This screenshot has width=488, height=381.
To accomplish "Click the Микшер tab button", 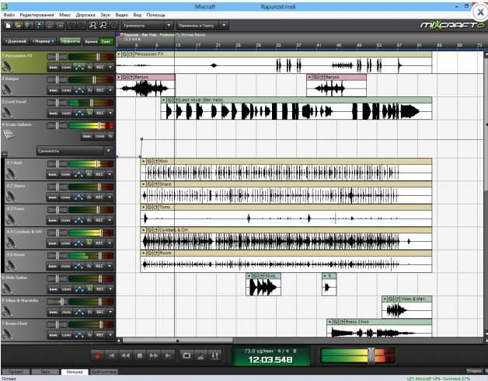I will [x=75, y=372].
